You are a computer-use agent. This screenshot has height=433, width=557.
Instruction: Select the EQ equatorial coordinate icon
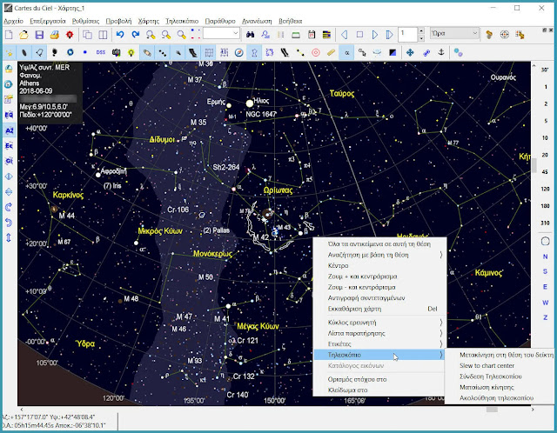9,115
